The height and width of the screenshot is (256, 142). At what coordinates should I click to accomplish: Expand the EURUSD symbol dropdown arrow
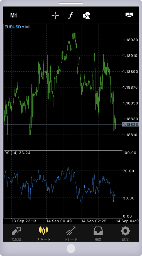click(x=23, y=27)
